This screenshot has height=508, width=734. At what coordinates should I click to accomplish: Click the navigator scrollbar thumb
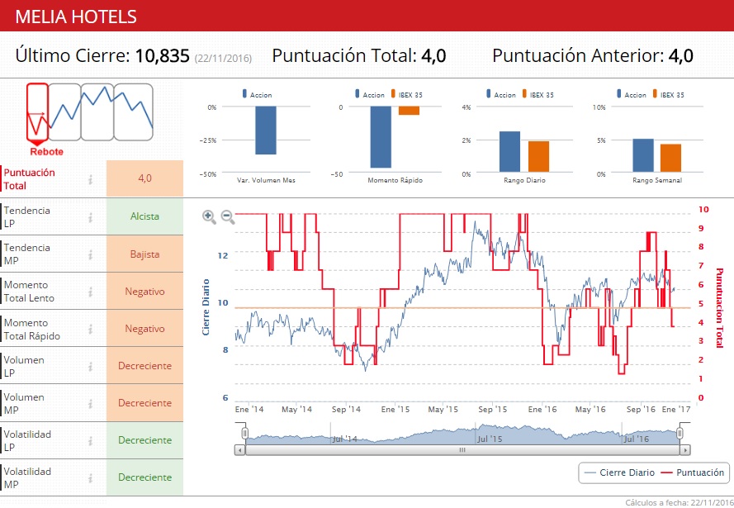click(462, 450)
